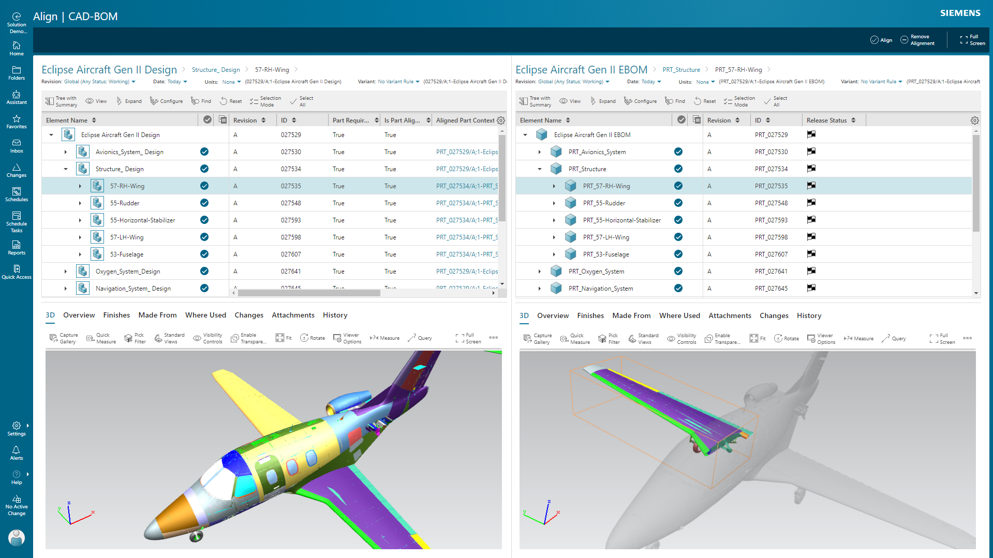The width and height of the screenshot is (993, 558).
Task: Switch to the Where Used tab
Action: 205,315
